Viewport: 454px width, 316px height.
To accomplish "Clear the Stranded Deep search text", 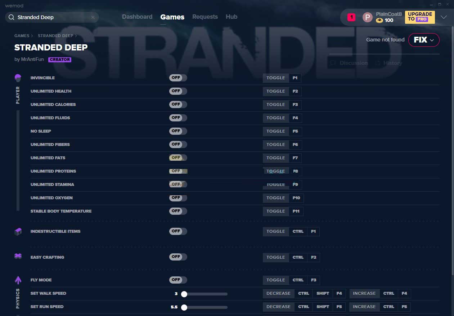I will (x=93, y=17).
